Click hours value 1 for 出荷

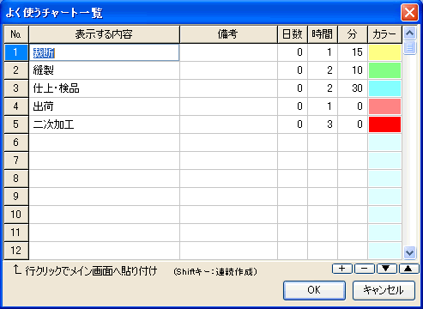323,106
